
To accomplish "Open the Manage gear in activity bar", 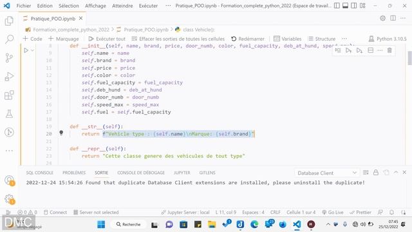I will pos(10,199).
